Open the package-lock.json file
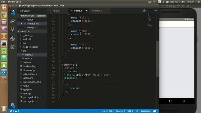This screenshot has width=201, height=113. pos(32,97)
